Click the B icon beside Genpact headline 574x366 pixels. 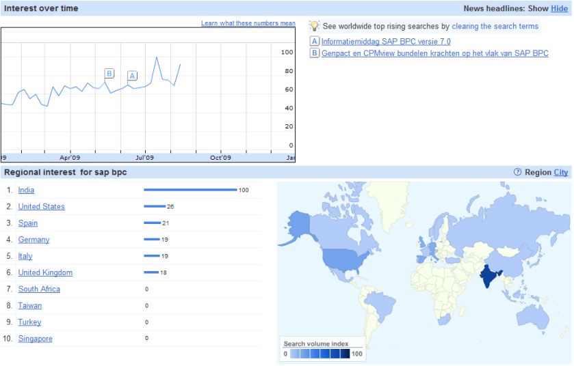315,53
